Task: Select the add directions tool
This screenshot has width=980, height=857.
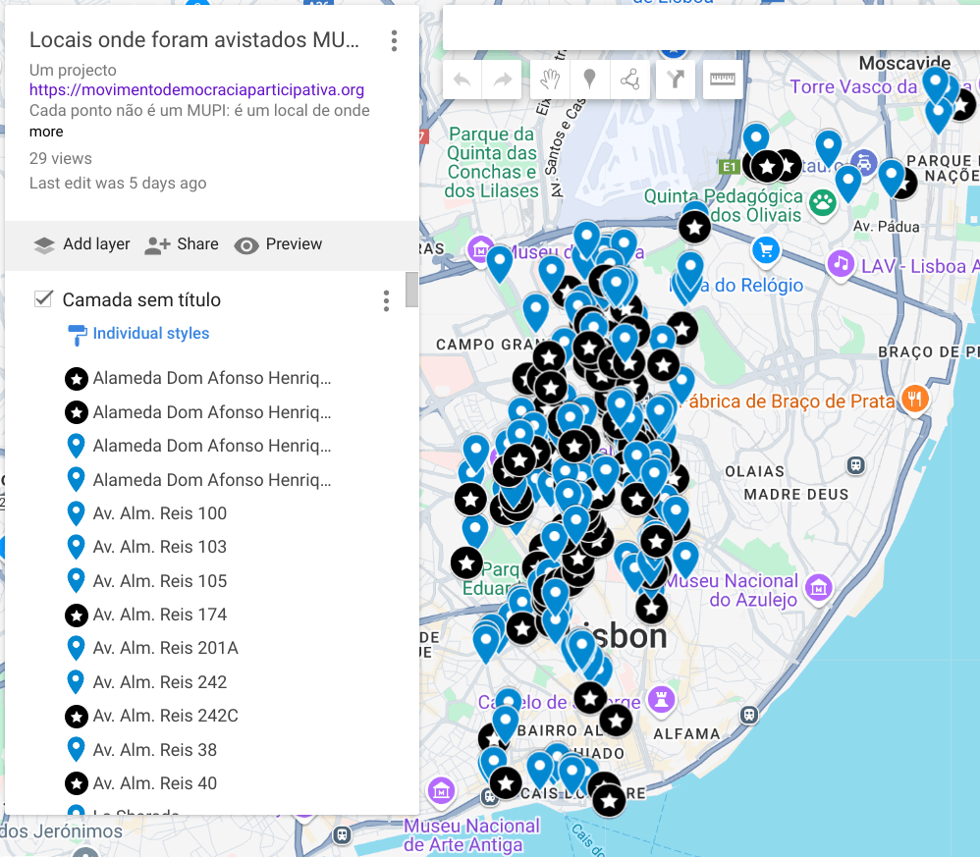Action: tap(676, 80)
